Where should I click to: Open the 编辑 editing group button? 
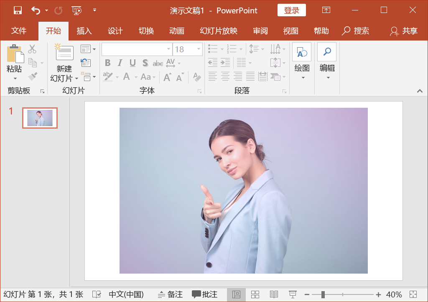pos(327,61)
